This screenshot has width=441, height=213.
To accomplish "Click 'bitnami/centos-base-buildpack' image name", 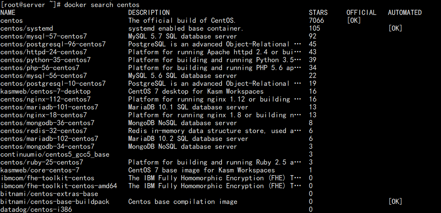I will 55,201.
